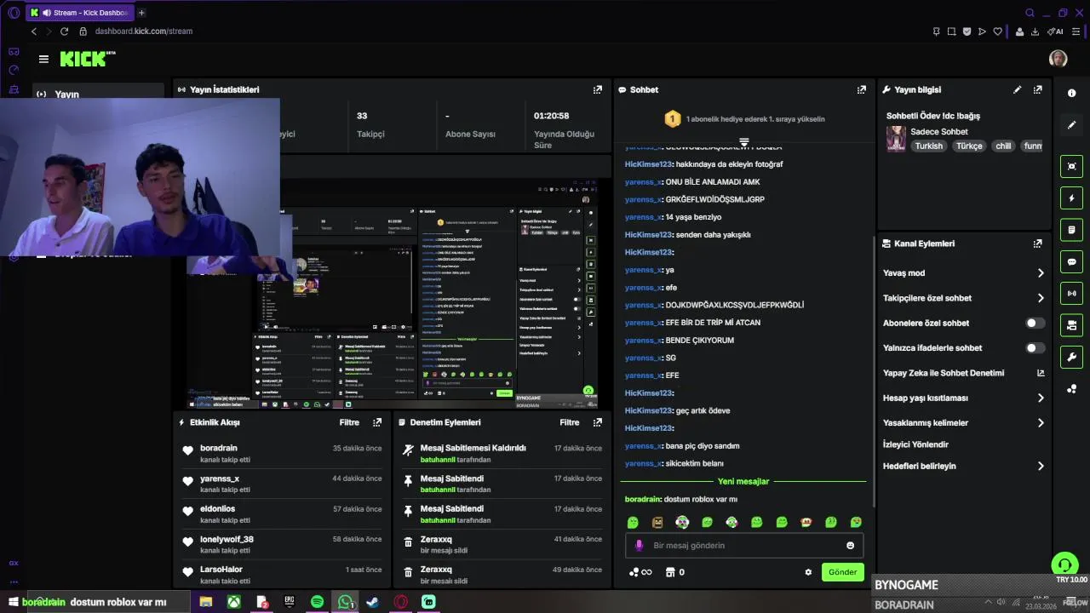This screenshot has width=1090, height=613.
Task: Open Spotify from the taskbar
Action: click(x=317, y=602)
